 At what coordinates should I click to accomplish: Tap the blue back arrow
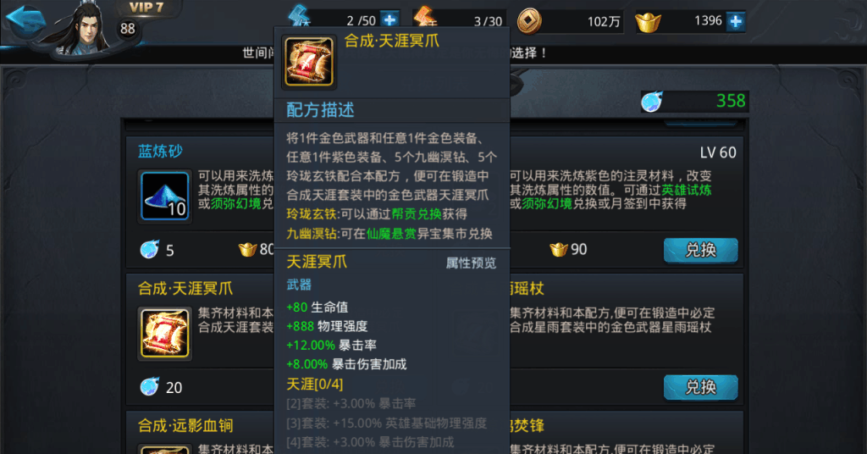(x=25, y=21)
